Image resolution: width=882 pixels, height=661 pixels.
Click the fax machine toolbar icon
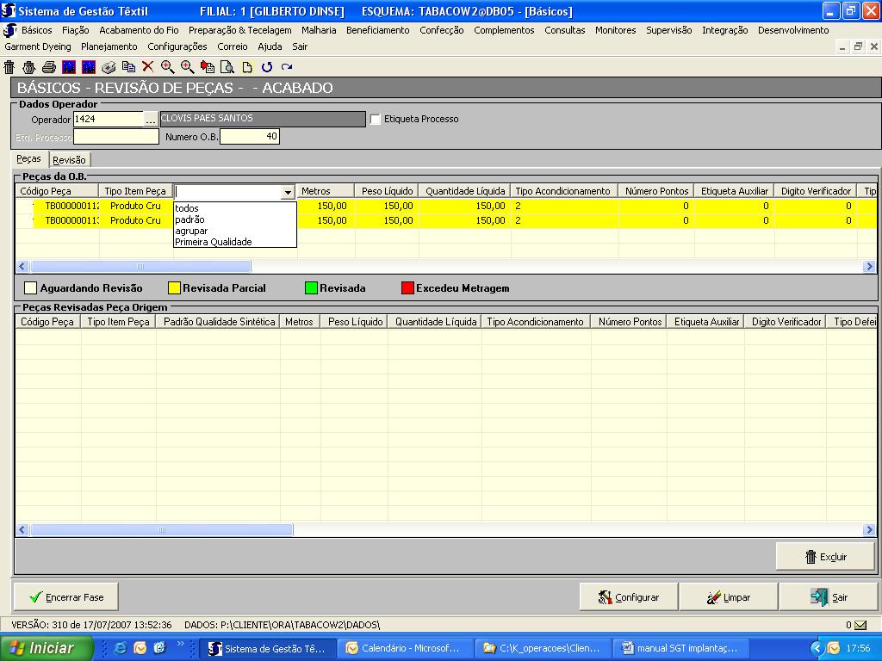click(x=109, y=67)
